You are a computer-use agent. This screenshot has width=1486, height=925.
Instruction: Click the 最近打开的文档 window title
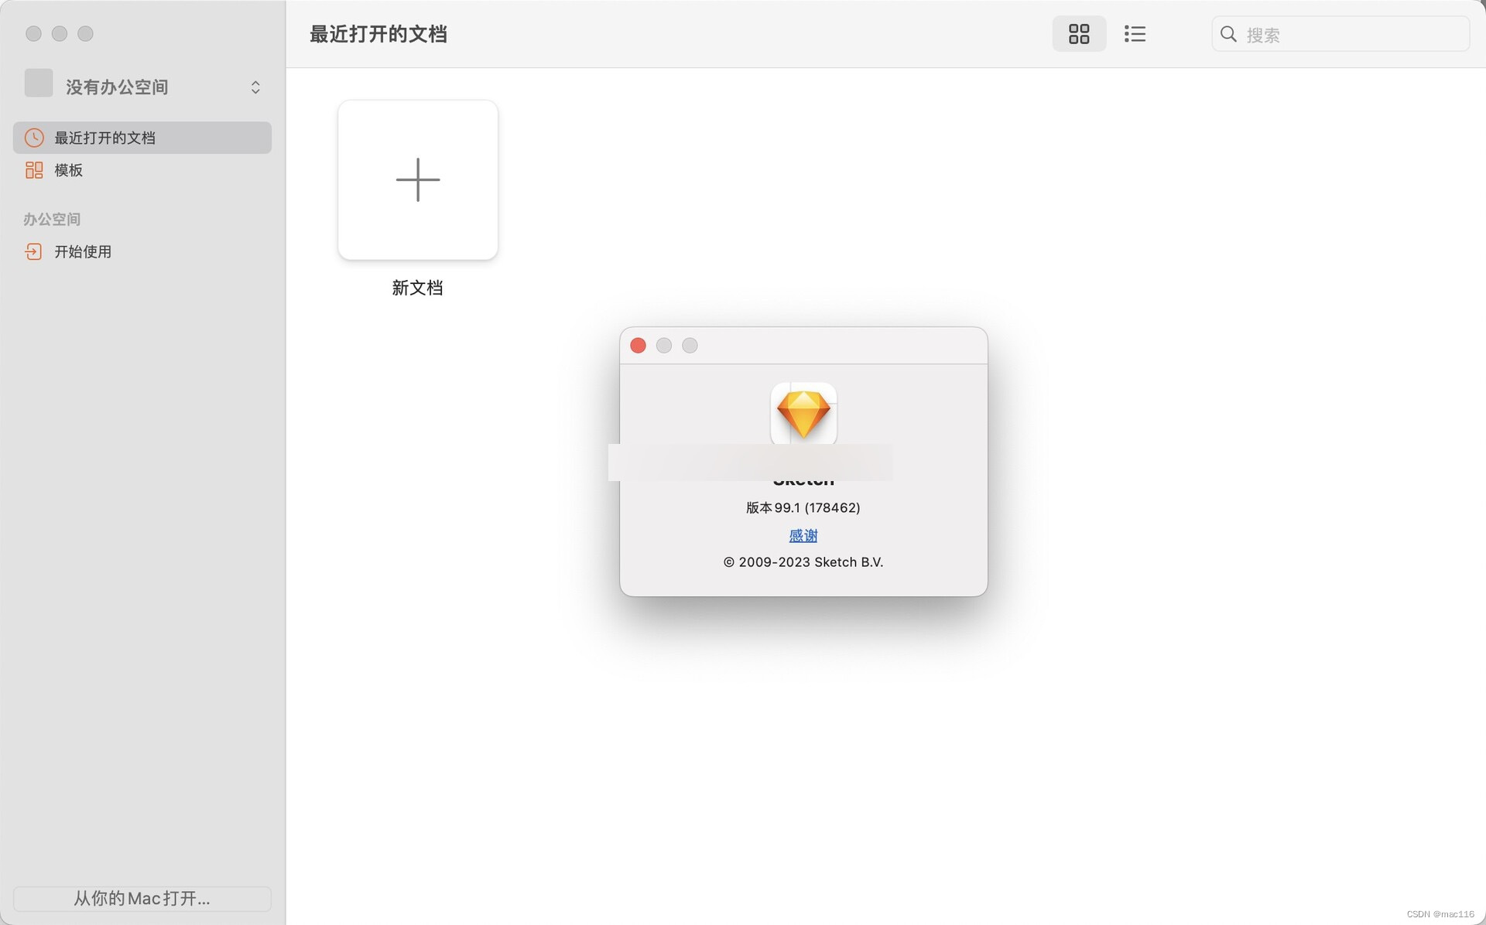click(378, 34)
